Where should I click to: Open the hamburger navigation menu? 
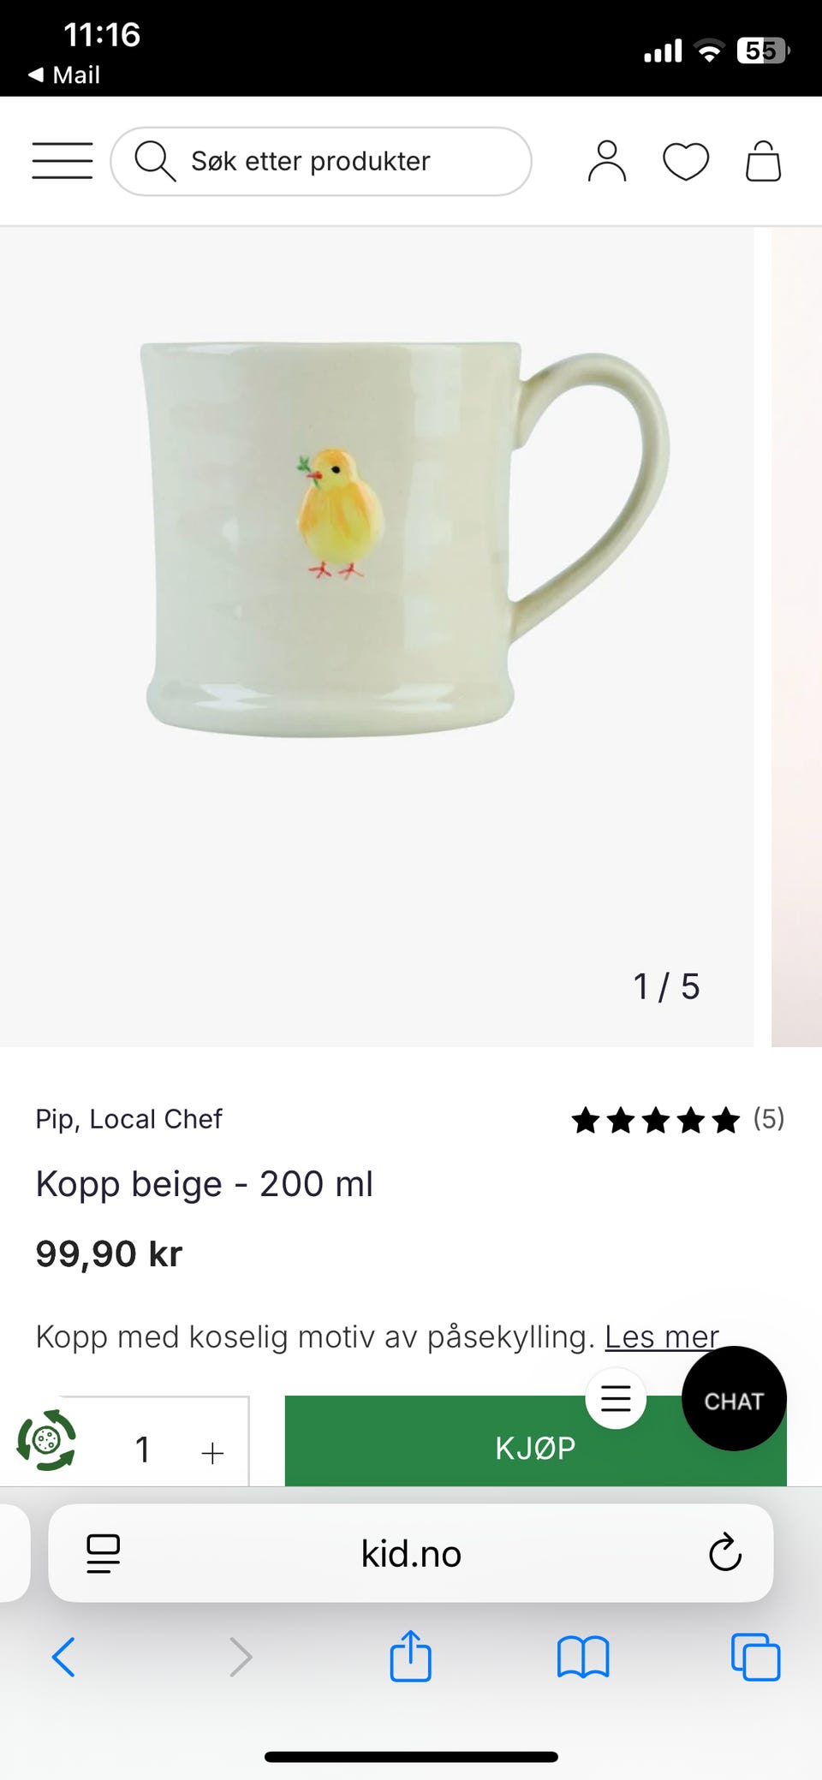(63, 161)
